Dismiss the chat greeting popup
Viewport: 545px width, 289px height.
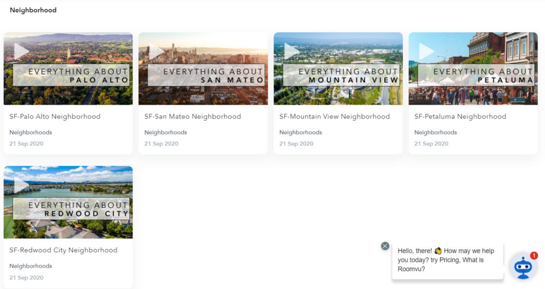(385, 246)
